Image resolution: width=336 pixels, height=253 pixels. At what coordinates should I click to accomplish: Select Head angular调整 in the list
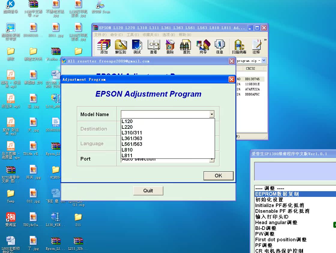pyautogui.click(x=295, y=222)
